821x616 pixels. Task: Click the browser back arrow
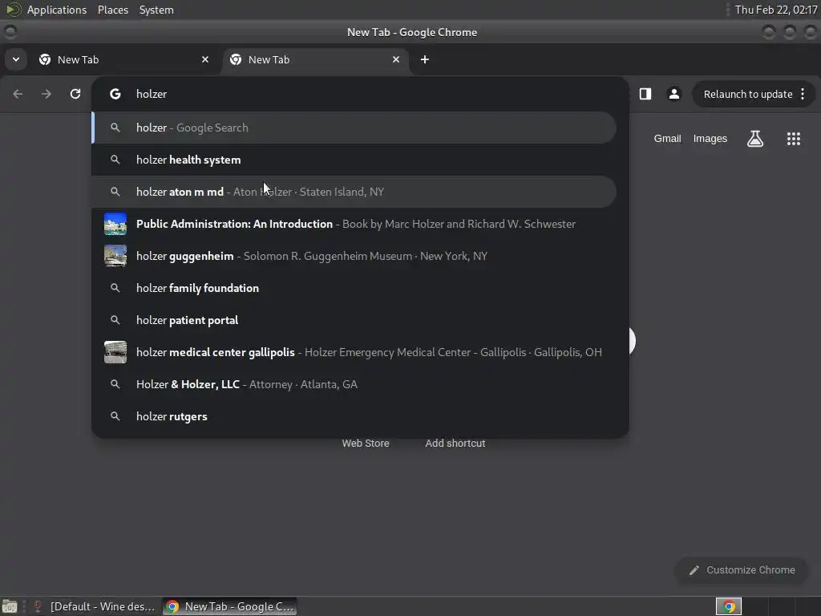(x=18, y=94)
